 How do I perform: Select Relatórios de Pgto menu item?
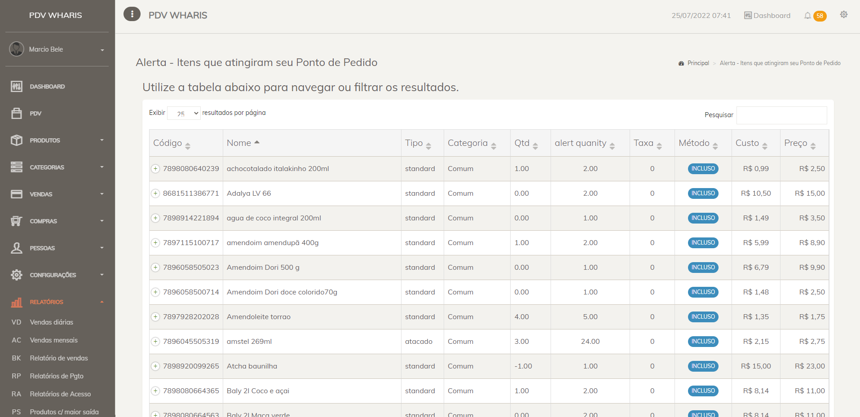coord(57,376)
